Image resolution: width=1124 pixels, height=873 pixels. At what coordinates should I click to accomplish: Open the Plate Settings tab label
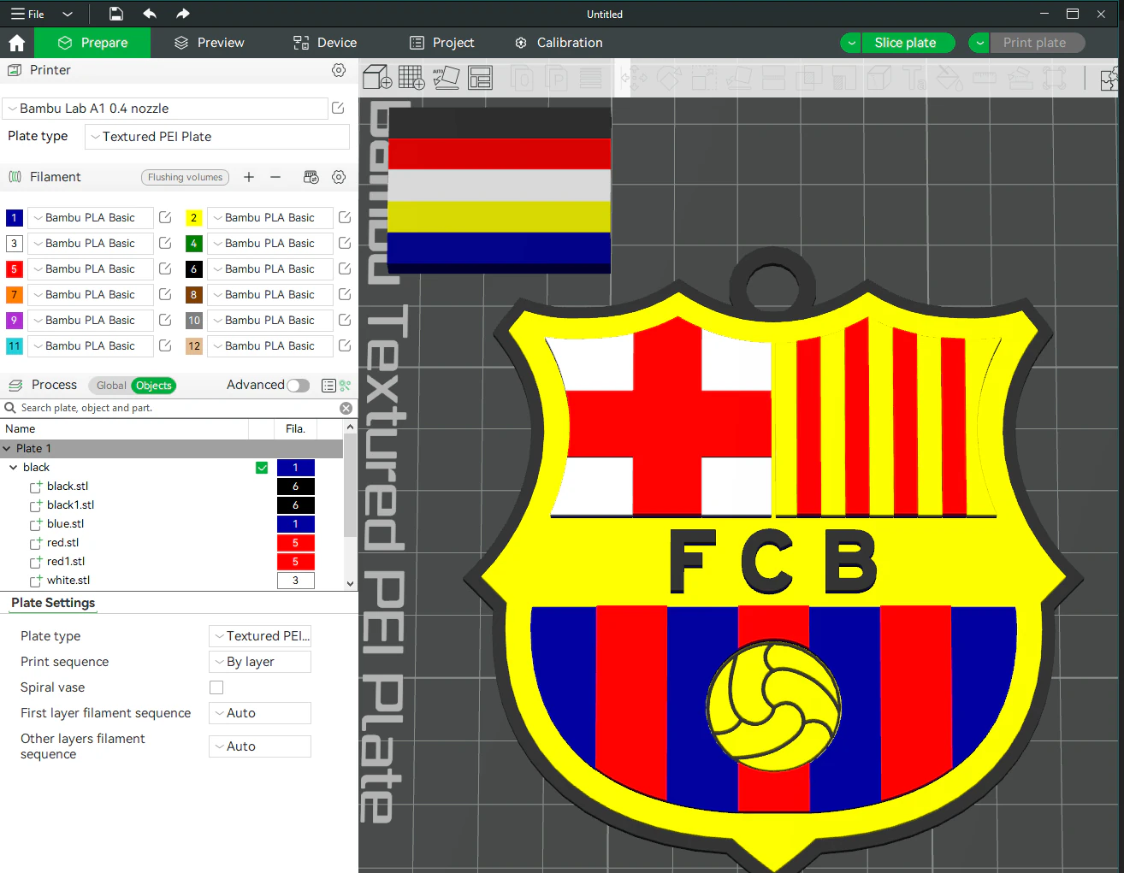[53, 603]
